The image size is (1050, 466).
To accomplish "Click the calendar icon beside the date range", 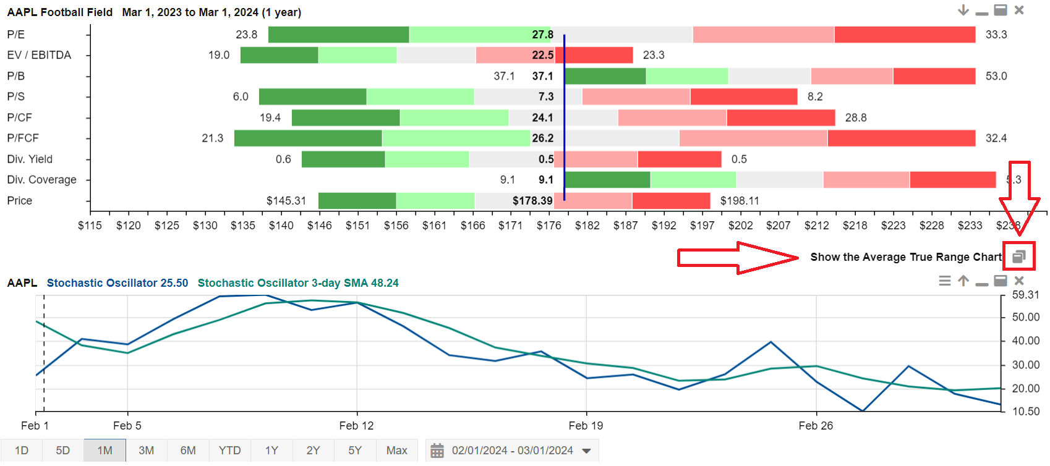I will pos(437,451).
